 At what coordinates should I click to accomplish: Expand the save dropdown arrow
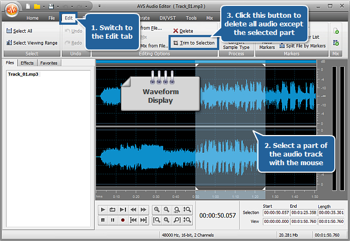pos(58,6)
